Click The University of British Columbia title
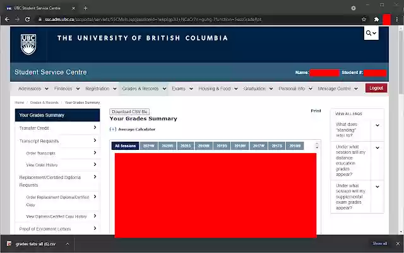 tap(143, 38)
